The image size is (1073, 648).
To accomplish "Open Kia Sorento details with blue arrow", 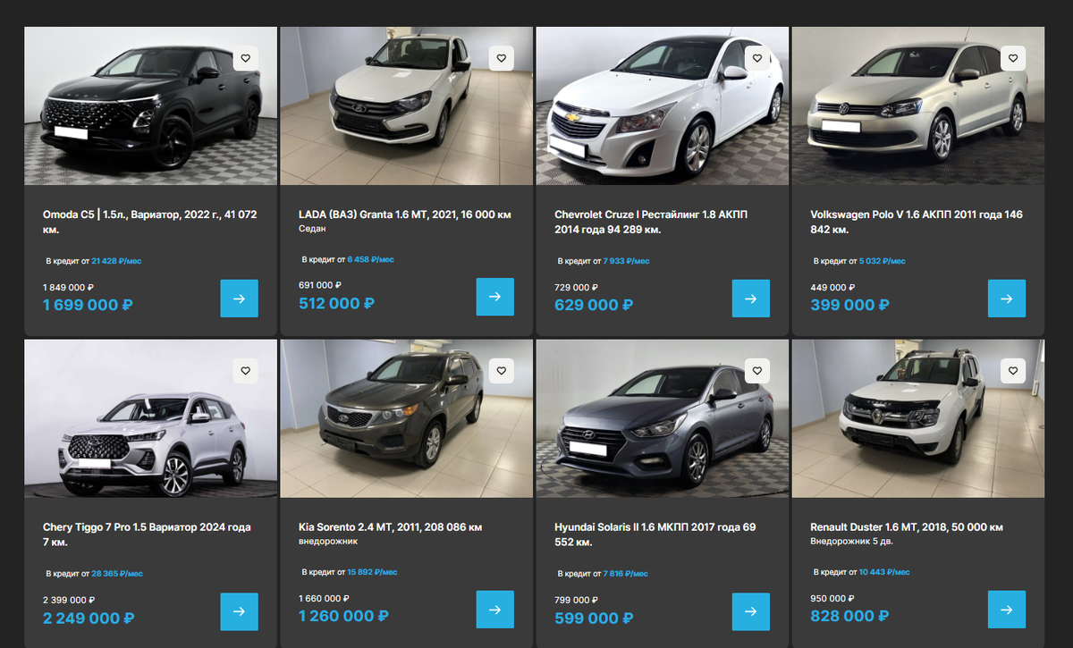I will 495,610.
